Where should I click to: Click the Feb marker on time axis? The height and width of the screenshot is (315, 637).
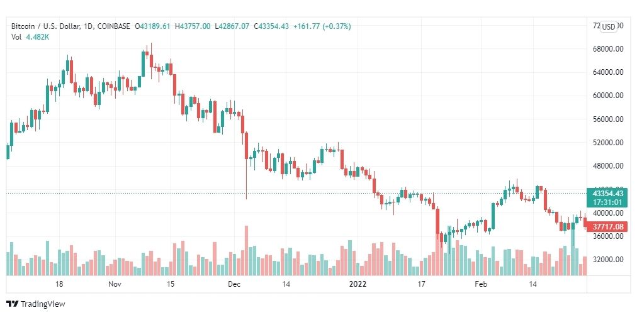click(481, 284)
